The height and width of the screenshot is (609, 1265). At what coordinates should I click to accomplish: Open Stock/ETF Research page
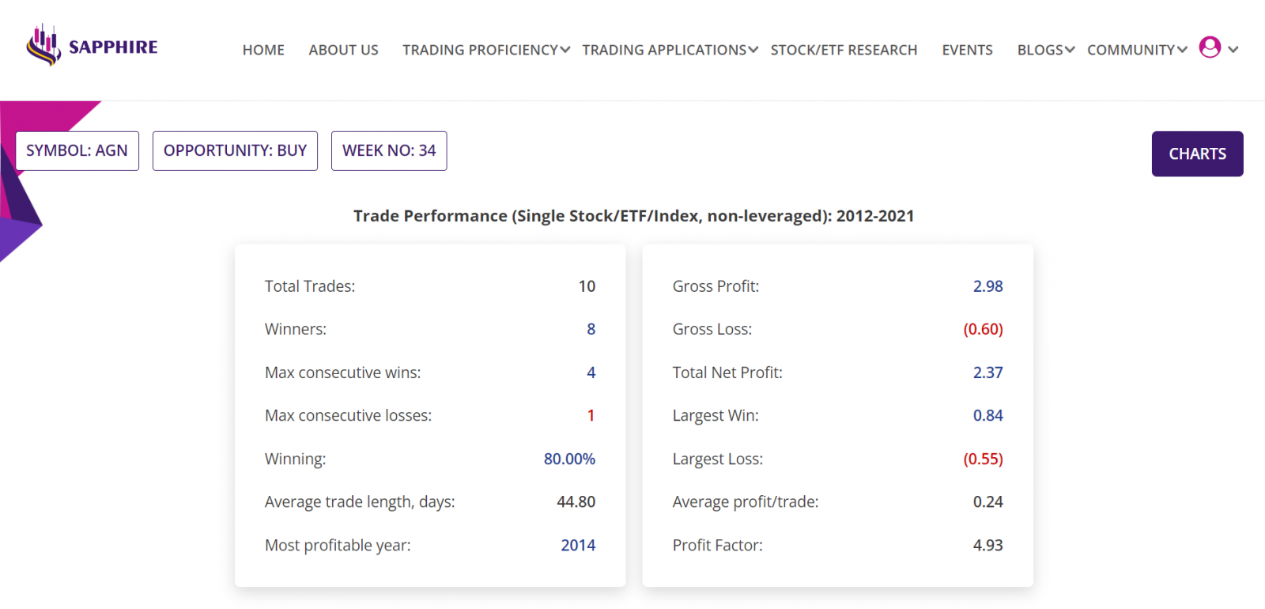coord(844,50)
